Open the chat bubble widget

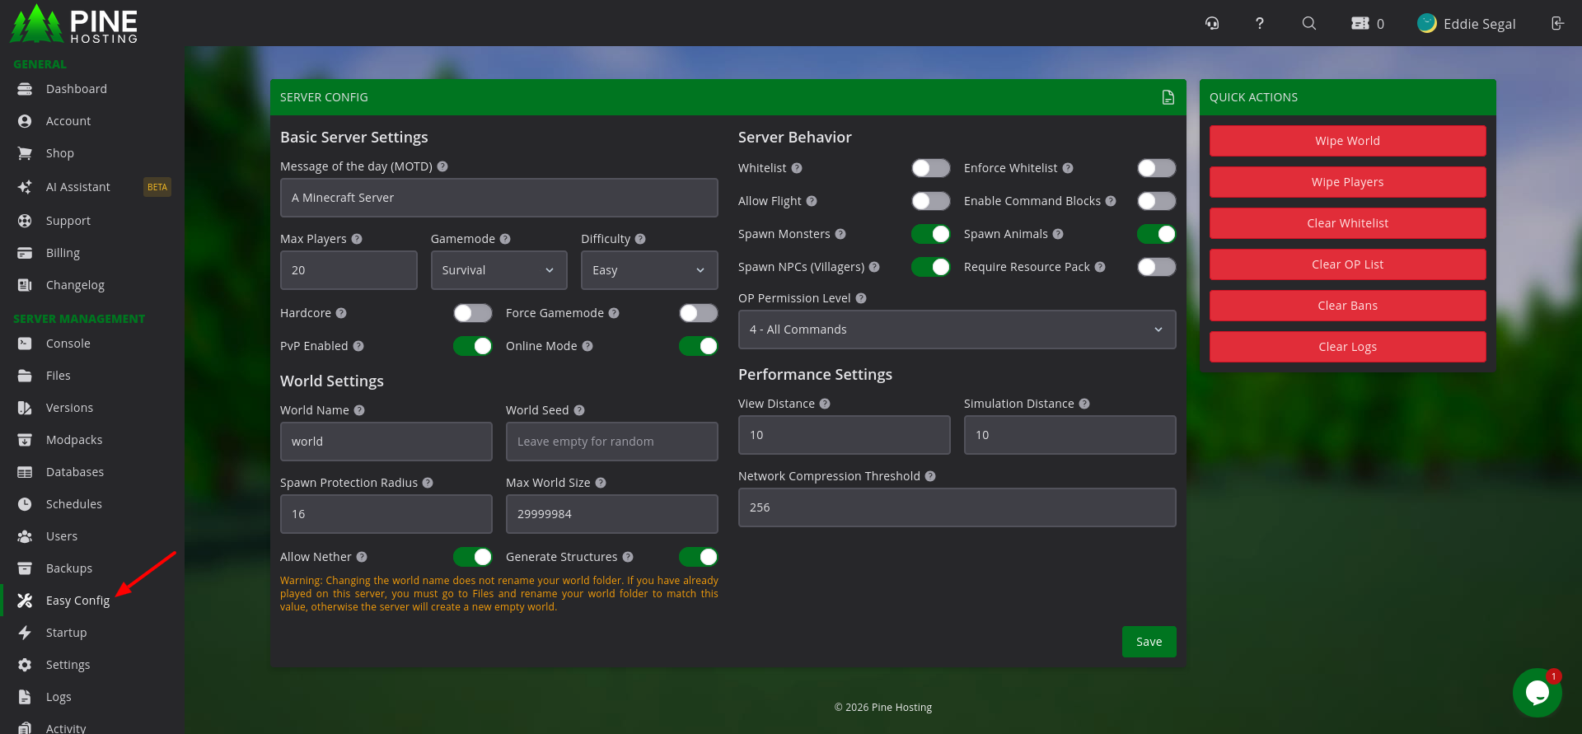[x=1538, y=693]
